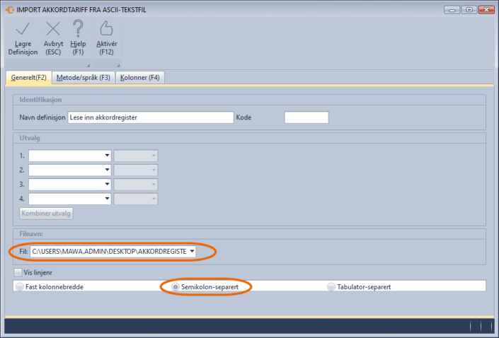Switch to Metode/språk (F3) tab
Viewport: 499px width, 338px height.
(x=84, y=78)
